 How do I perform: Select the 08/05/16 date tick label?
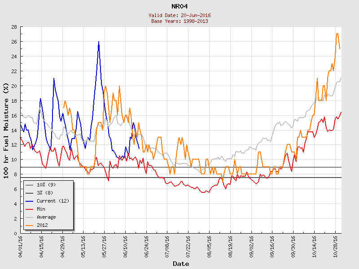coord(209,245)
